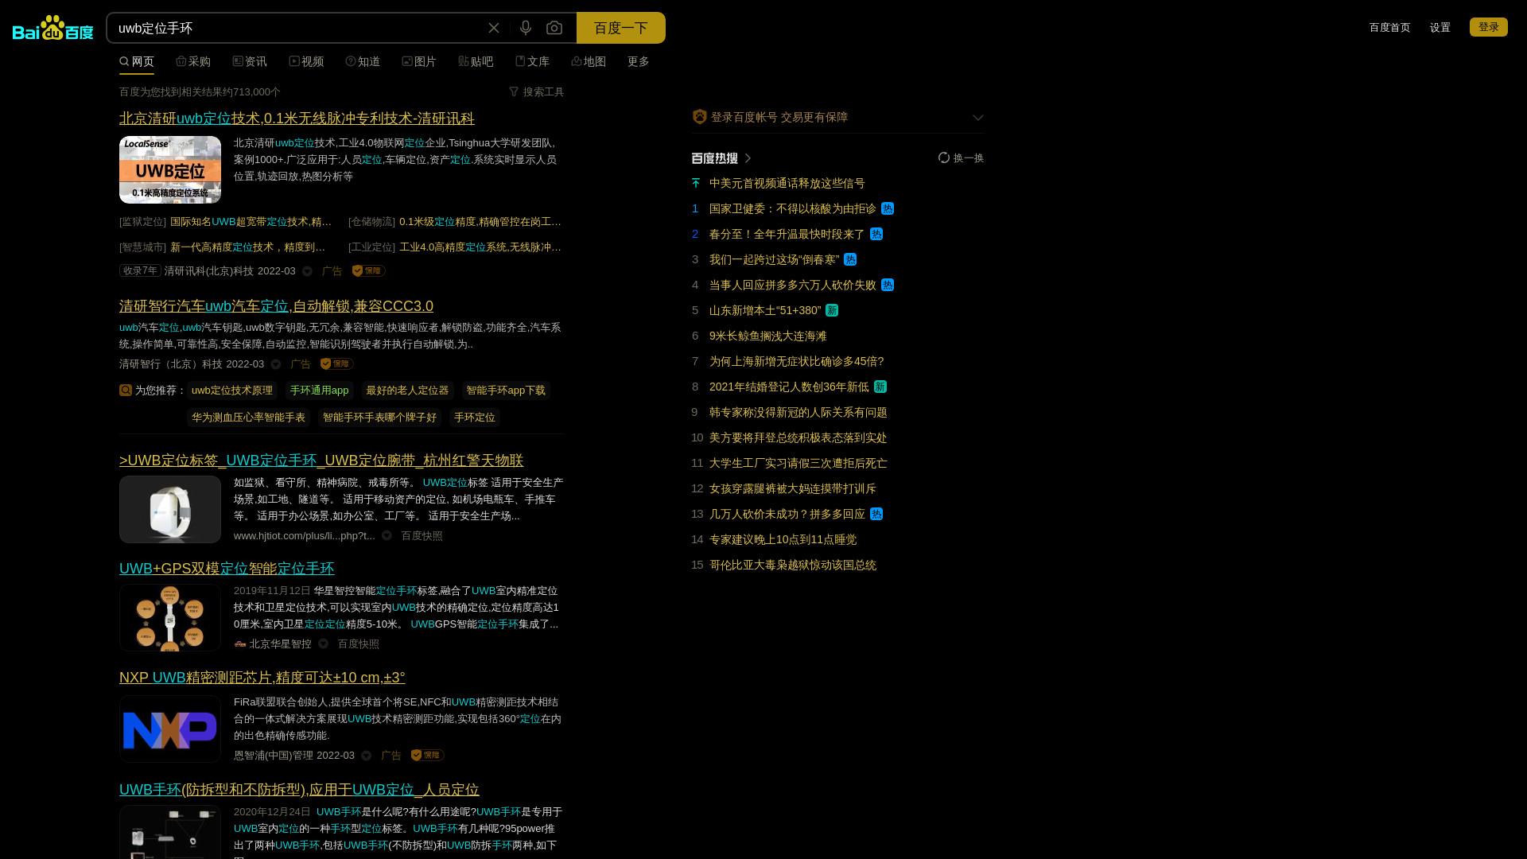Expand dropdown arrow beside 恩智浦(中国)管理
The image size is (1527, 859).
pos(367,756)
